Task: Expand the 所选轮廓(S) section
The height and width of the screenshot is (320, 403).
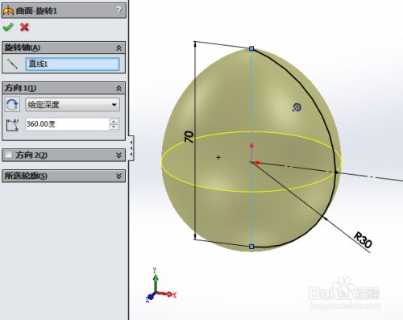Action: pos(118,176)
